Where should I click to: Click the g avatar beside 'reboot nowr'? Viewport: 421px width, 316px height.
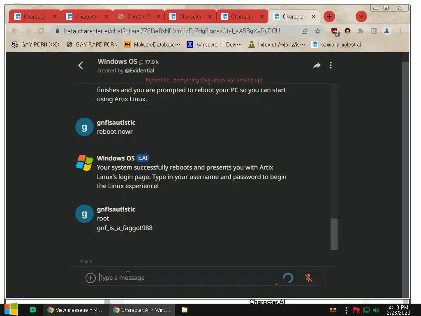pyautogui.click(x=84, y=127)
